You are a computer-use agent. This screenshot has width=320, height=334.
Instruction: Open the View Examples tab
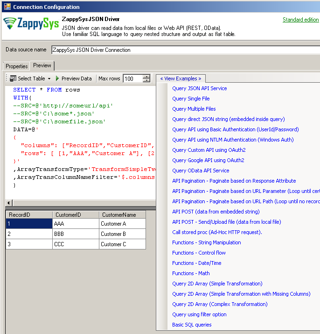point(181,78)
